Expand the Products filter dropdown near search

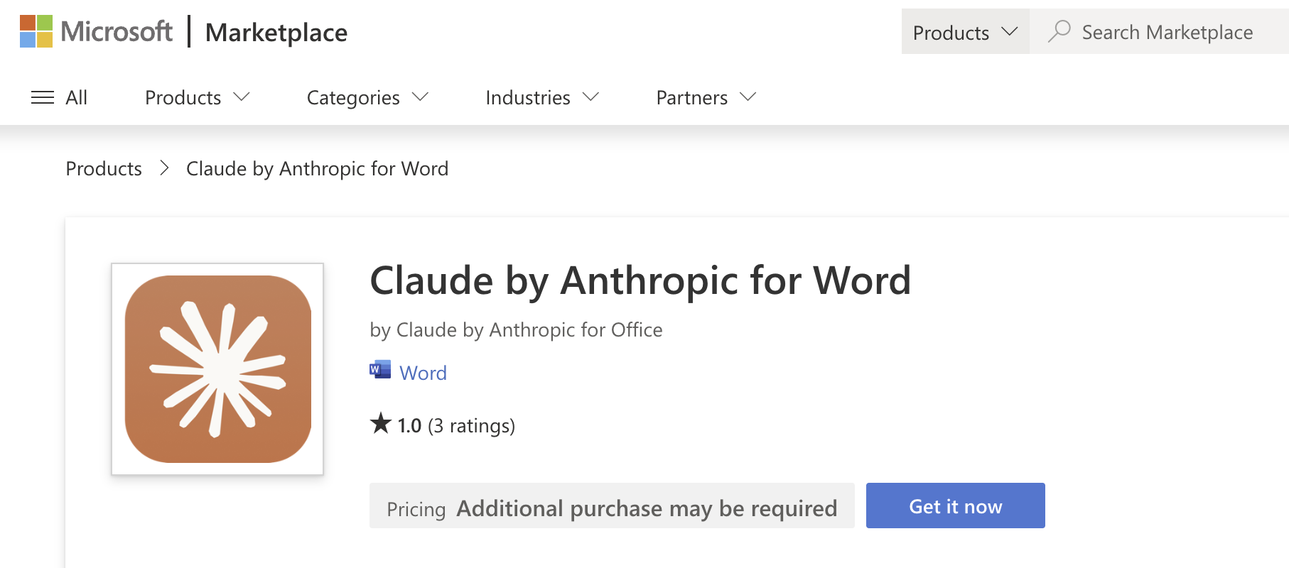pyautogui.click(x=964, y=32)
